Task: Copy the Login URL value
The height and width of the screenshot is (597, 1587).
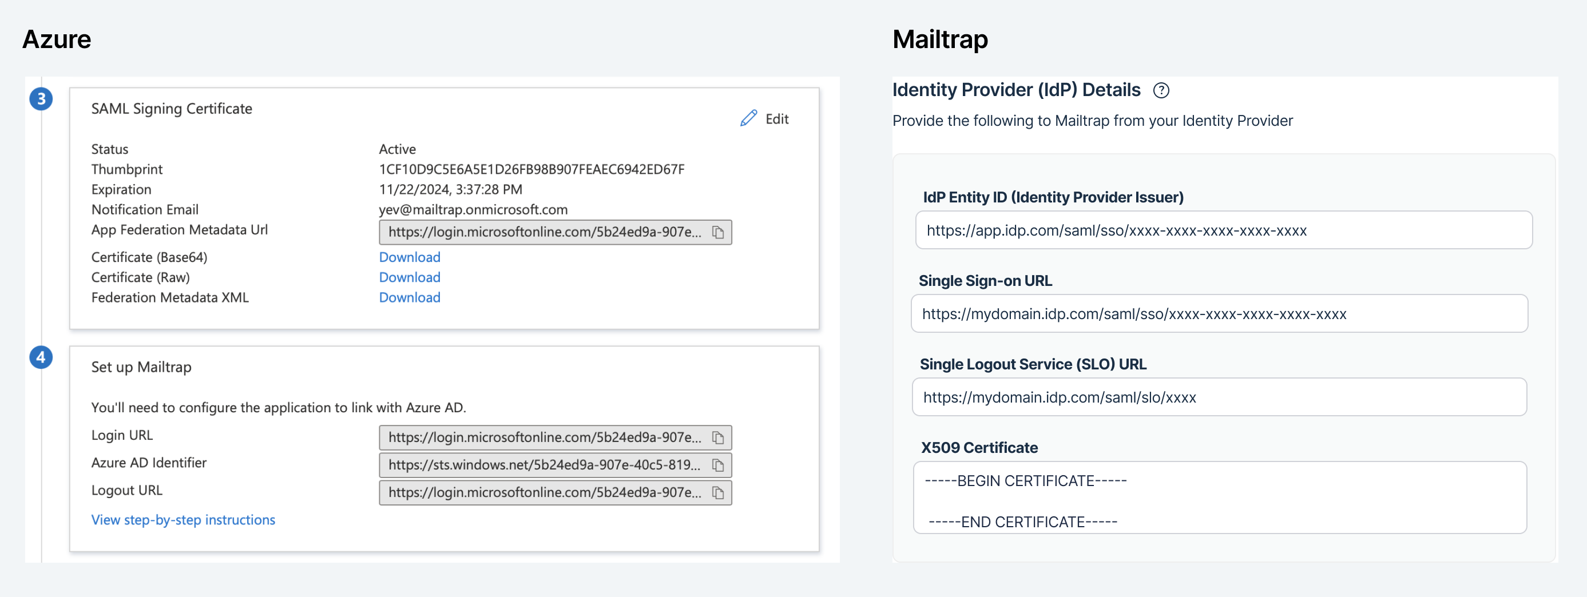Action: 718,437
